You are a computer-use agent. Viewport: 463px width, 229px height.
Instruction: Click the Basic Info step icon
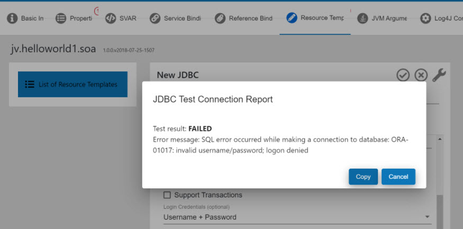pyautogui.click(x=12, y=18)
